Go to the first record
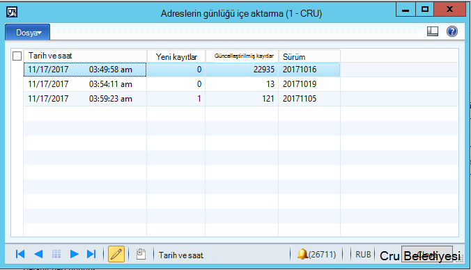 20,254
